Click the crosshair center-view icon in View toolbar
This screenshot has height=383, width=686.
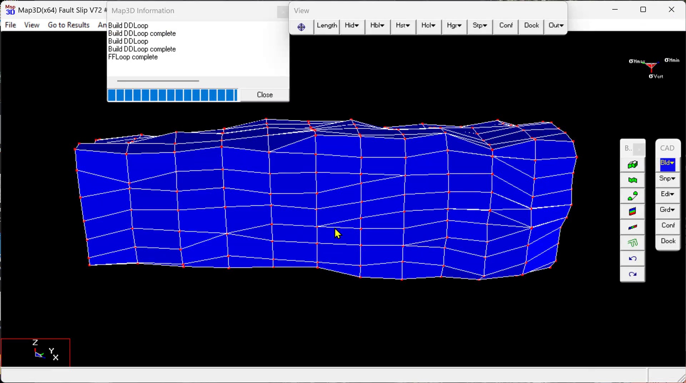click(301, 27)
